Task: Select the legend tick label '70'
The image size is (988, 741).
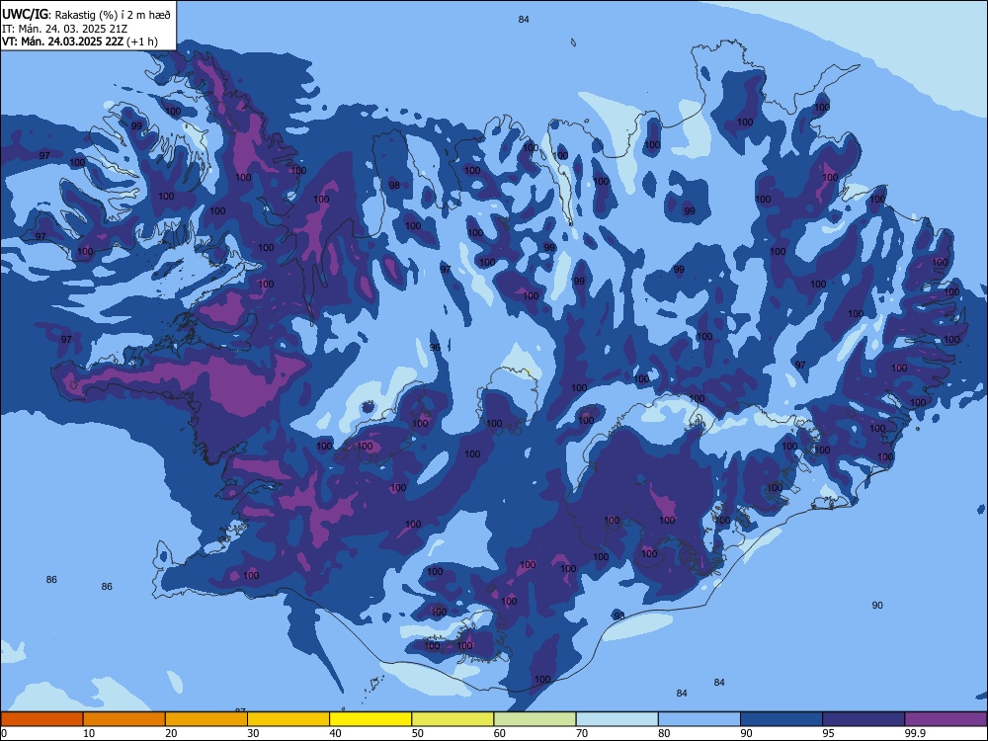Action: click(x=582, y=733)
